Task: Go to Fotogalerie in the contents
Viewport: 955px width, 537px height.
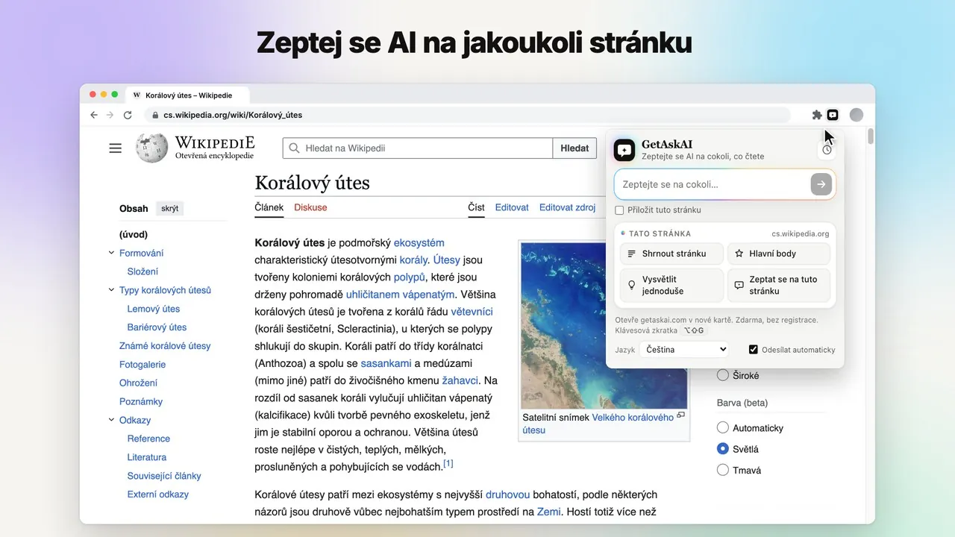Action: (x=143, y=365)
